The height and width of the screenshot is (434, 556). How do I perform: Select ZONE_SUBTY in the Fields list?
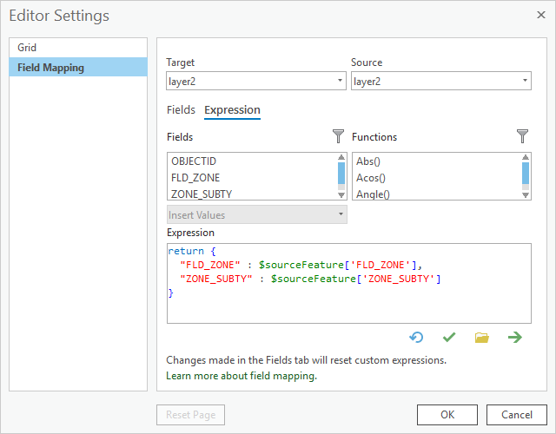[252, 194]
